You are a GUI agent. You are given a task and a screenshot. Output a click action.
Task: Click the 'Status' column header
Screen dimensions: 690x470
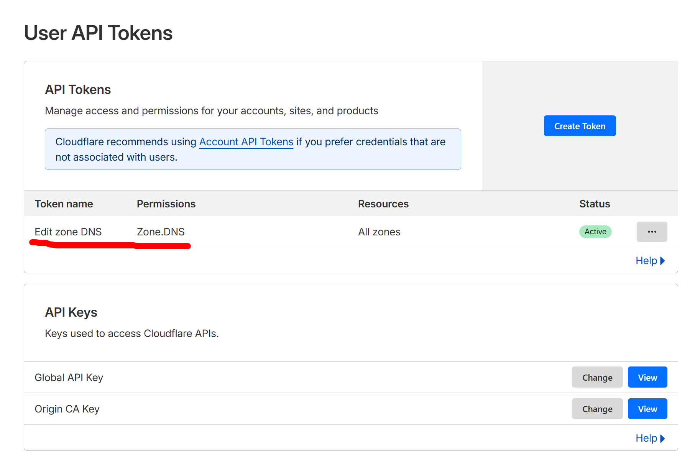click(x=595, y=204)
